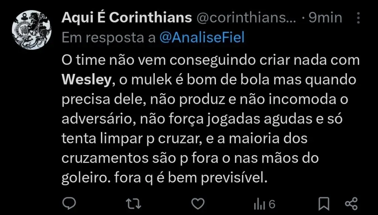Open the three-dot more options menu
Screen dimensions: 378x215
click(358, 18)
